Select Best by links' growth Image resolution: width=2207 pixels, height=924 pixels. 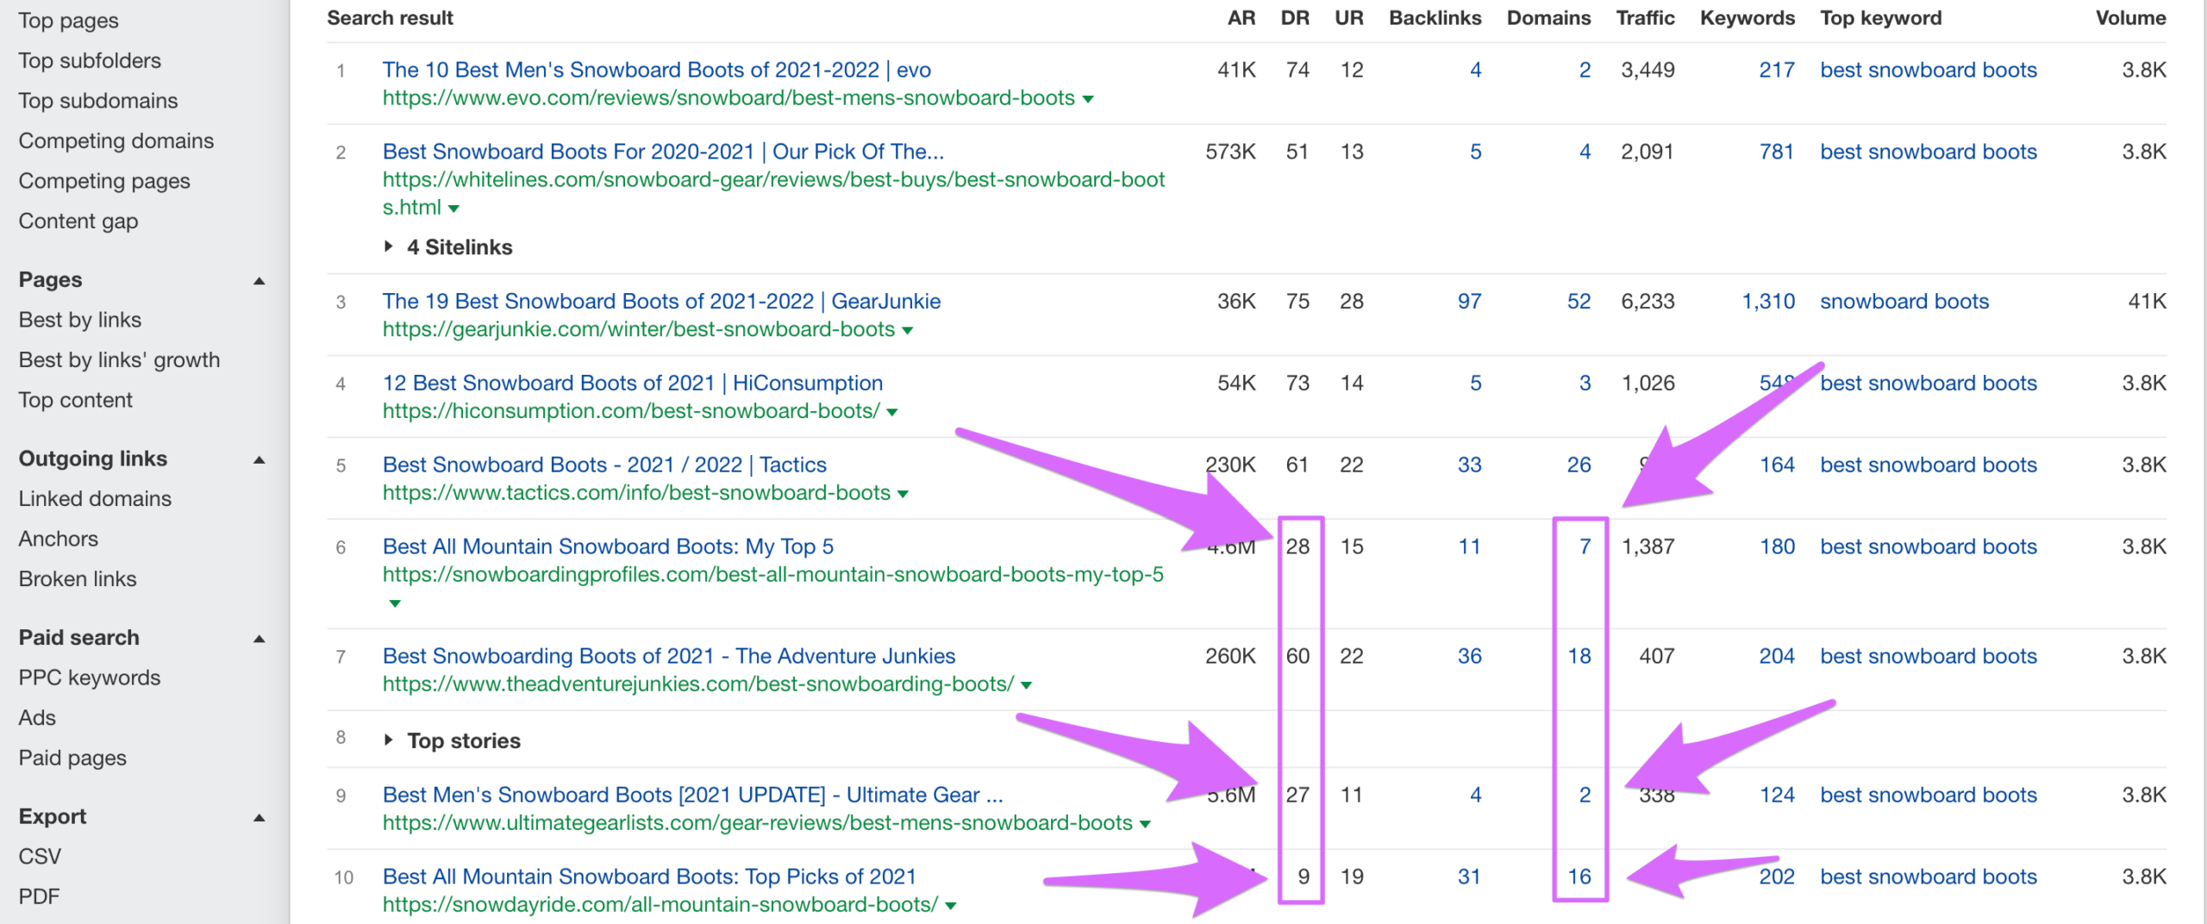click(119, 359)
